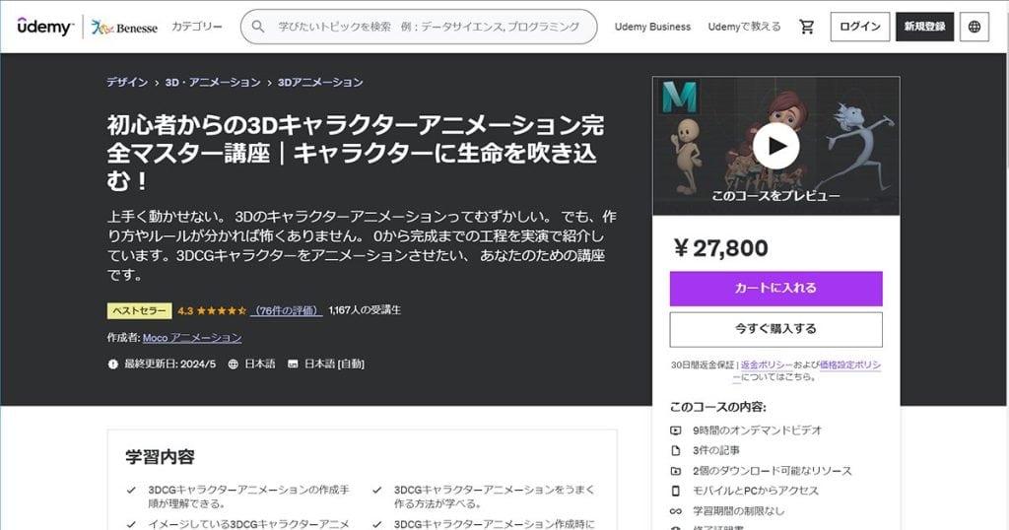The image size is (1009, 530).
Task: Click 2個のダウンロード可能なリソース text
Action: pyautogui.click(x=773, y=471)
